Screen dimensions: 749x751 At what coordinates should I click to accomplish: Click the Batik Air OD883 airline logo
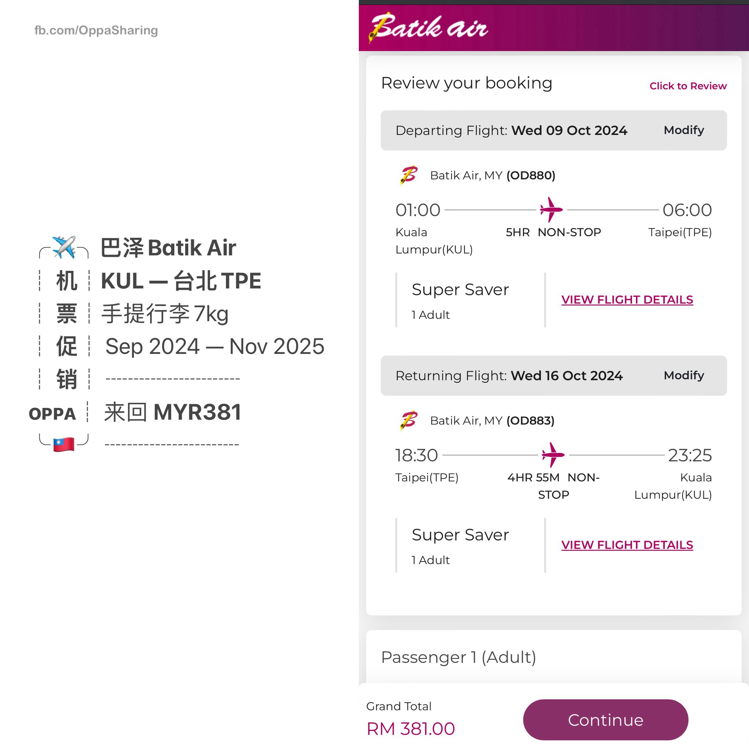[409, 421]
